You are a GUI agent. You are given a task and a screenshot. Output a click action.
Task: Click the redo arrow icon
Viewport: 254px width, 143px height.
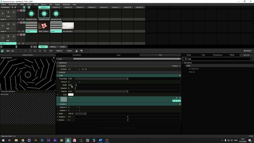coord(87,51)
